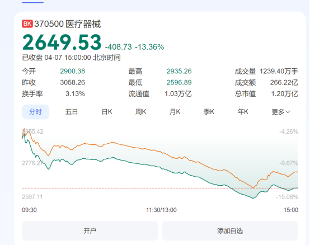This screenshot has width=310, height=245.
Task: Click the 已收盘 04-07 15:00:00 timestamp
Action: 72,58
